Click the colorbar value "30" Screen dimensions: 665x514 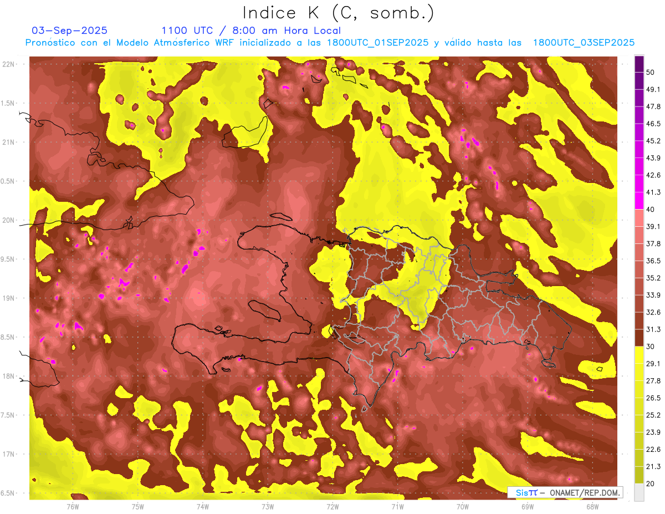coord(651,347)
